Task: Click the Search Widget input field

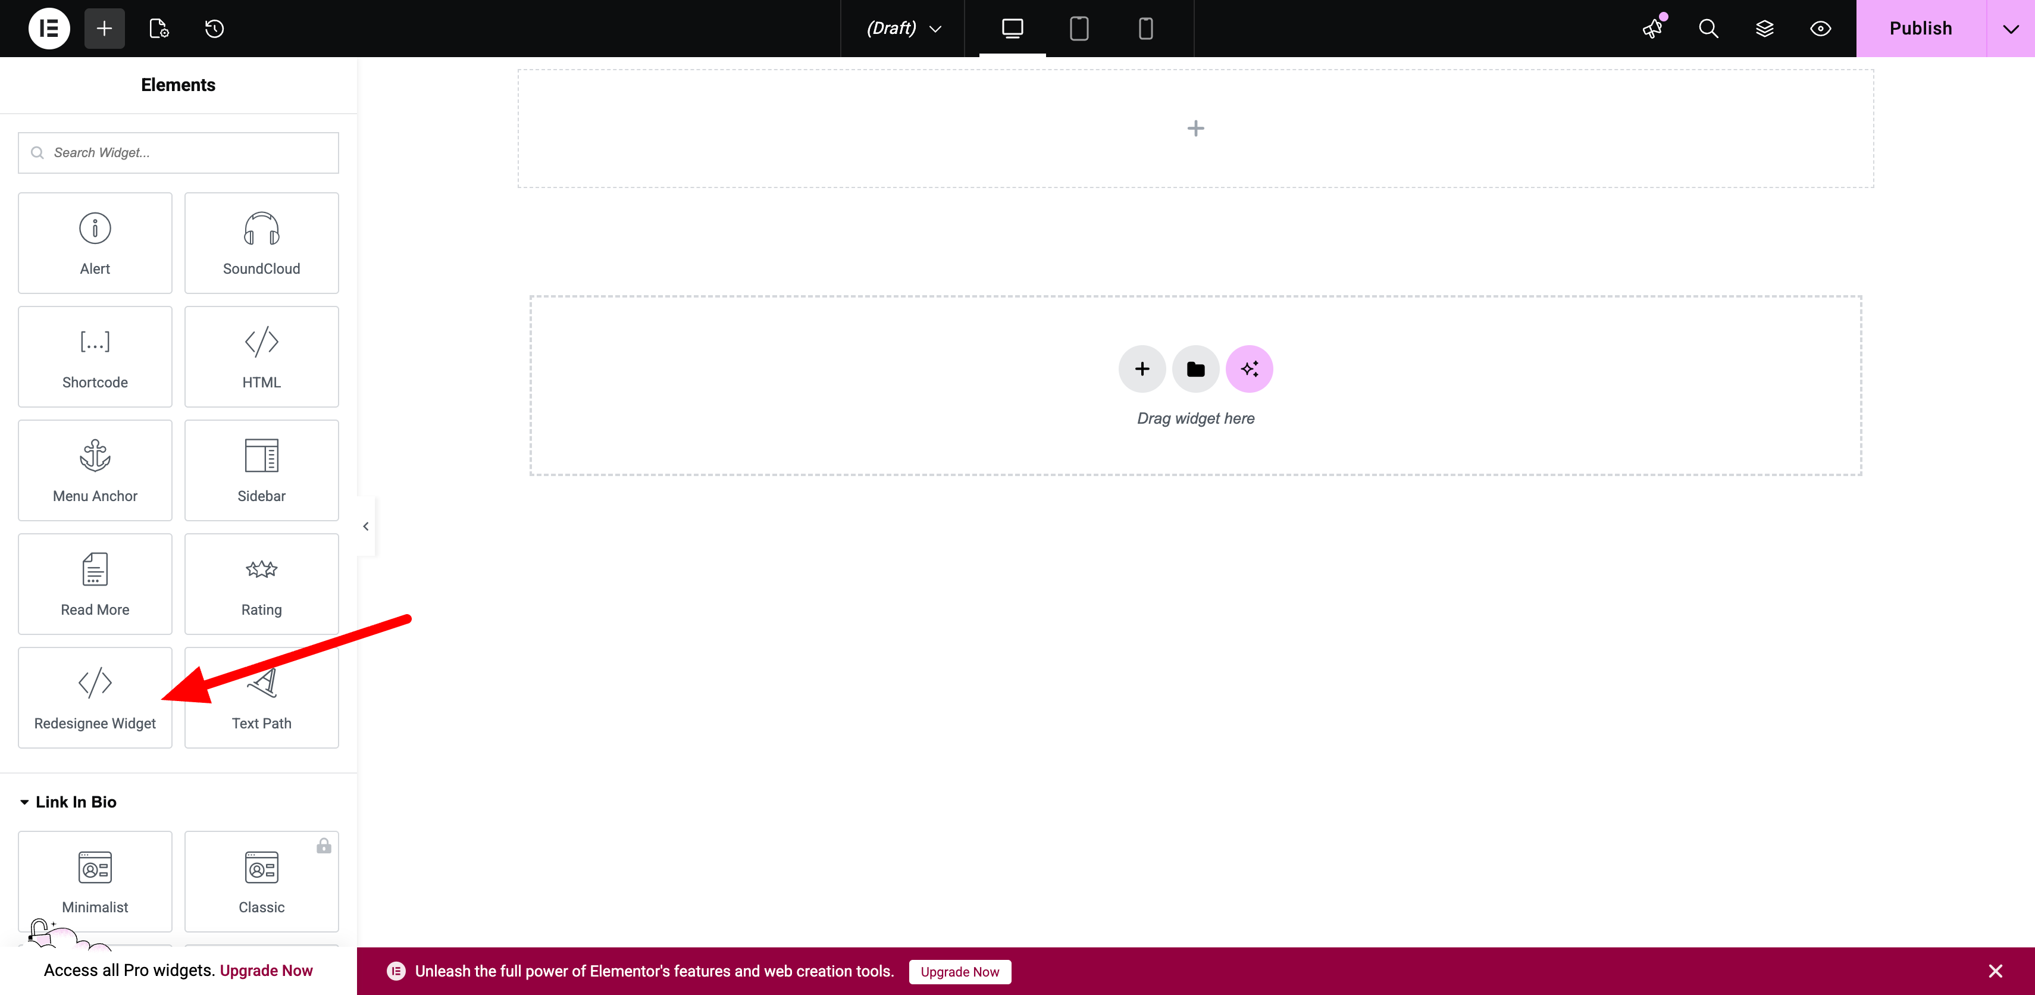Action: [178, 152]
